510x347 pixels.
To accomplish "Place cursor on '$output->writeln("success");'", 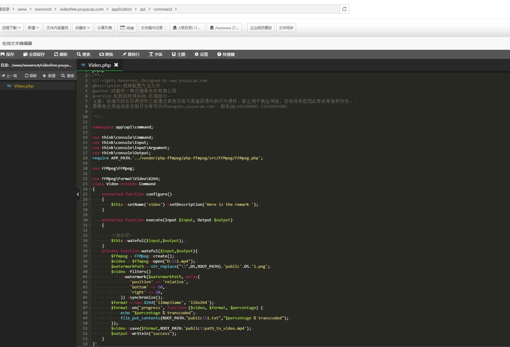I will coord(144,333).
